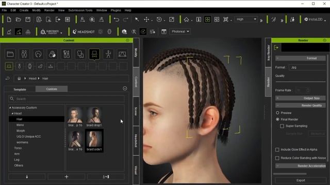The image size is (330, 185).
Task: Click the down arrow apply button
Action: [27, 177]
